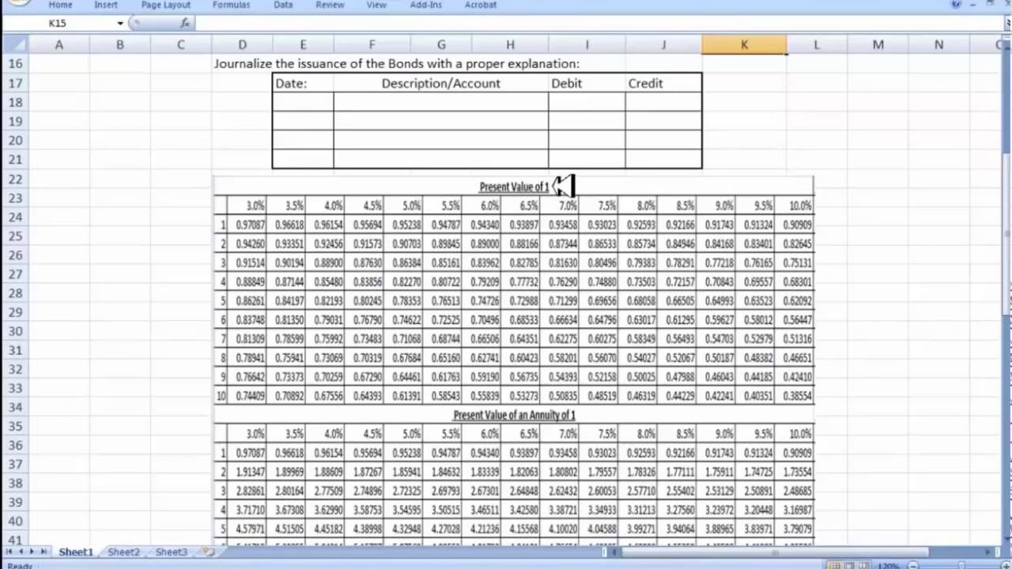Select cell containing 0.38554
Screen dimensions: 1012x569
795,396
